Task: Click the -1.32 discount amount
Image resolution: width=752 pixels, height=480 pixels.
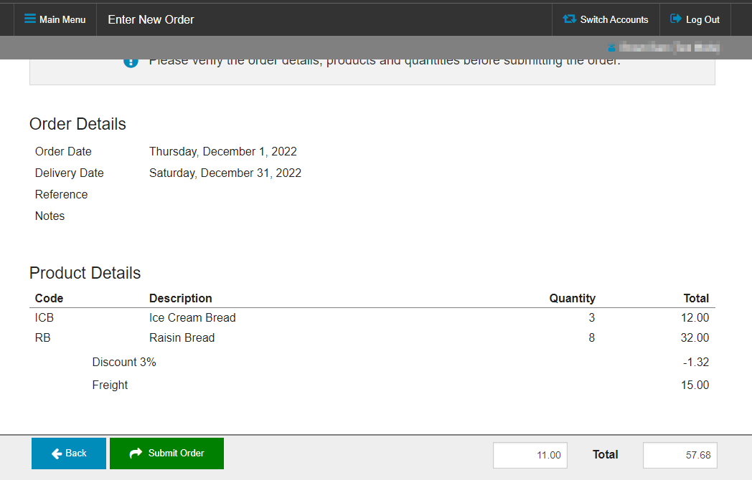Action: (x=696, y=363)
